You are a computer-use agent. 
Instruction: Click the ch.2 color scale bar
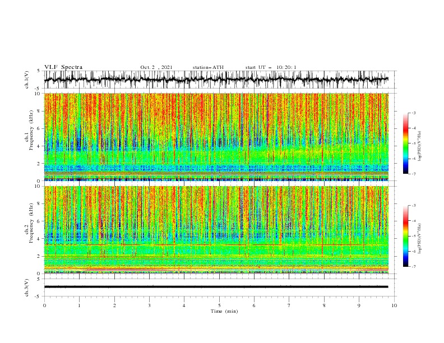click(405, 236)
